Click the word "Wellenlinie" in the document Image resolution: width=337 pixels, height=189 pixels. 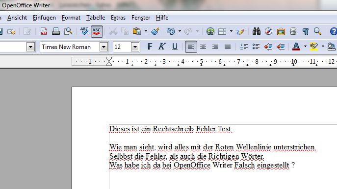coord(254,147)
